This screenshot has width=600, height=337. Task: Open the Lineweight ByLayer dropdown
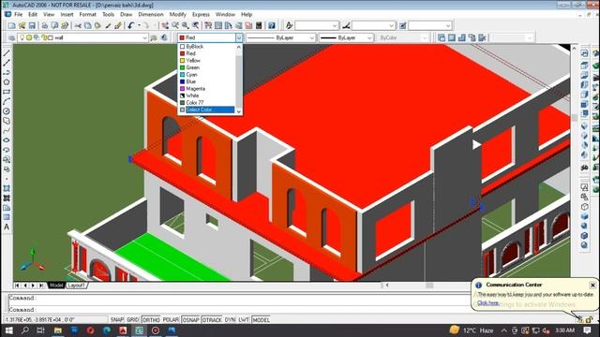369,37
